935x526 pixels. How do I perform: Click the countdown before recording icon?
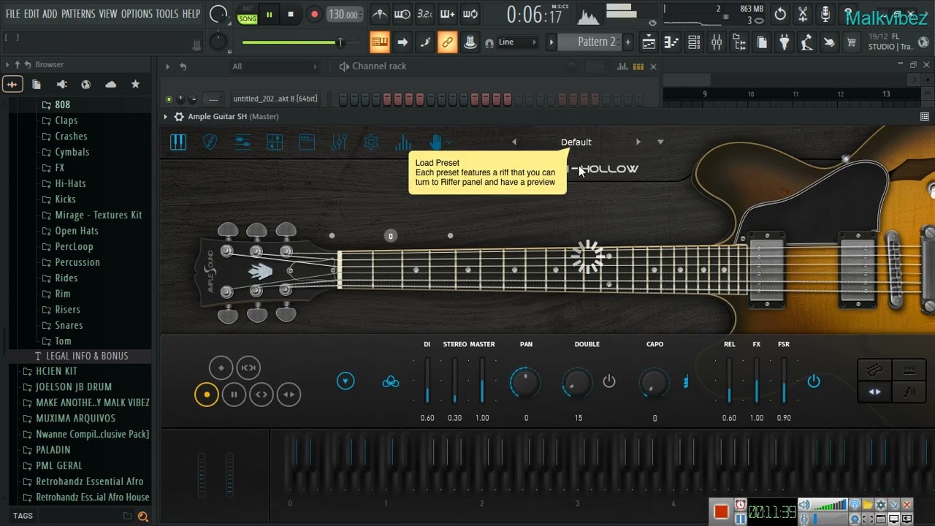[x=425, y=14]
